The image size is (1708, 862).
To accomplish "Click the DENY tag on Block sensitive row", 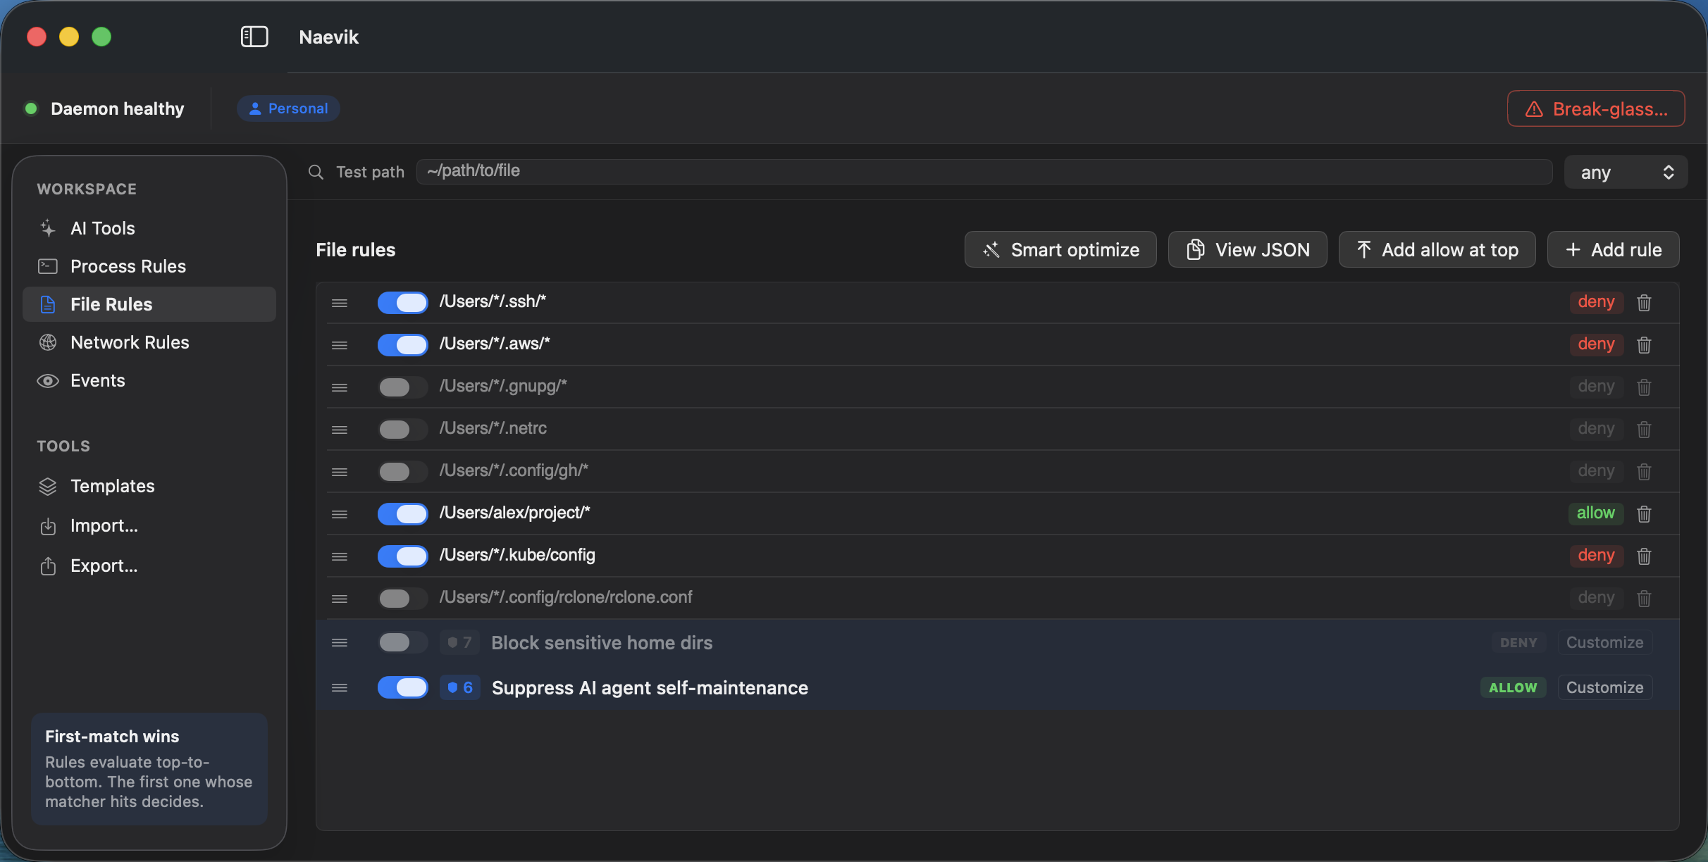I will 1518,642.
